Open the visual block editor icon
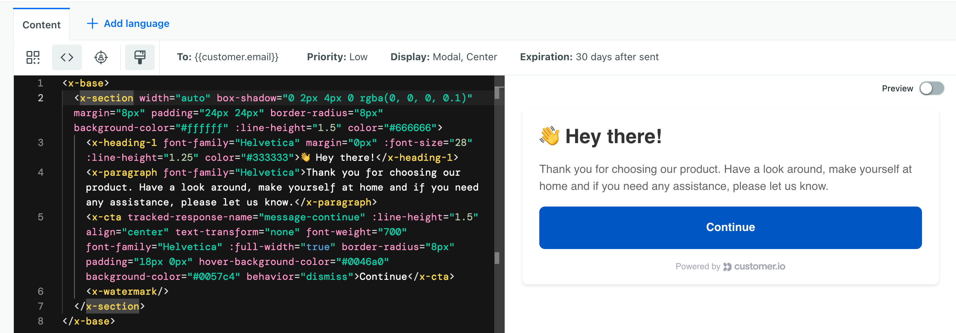 point(33,57)
